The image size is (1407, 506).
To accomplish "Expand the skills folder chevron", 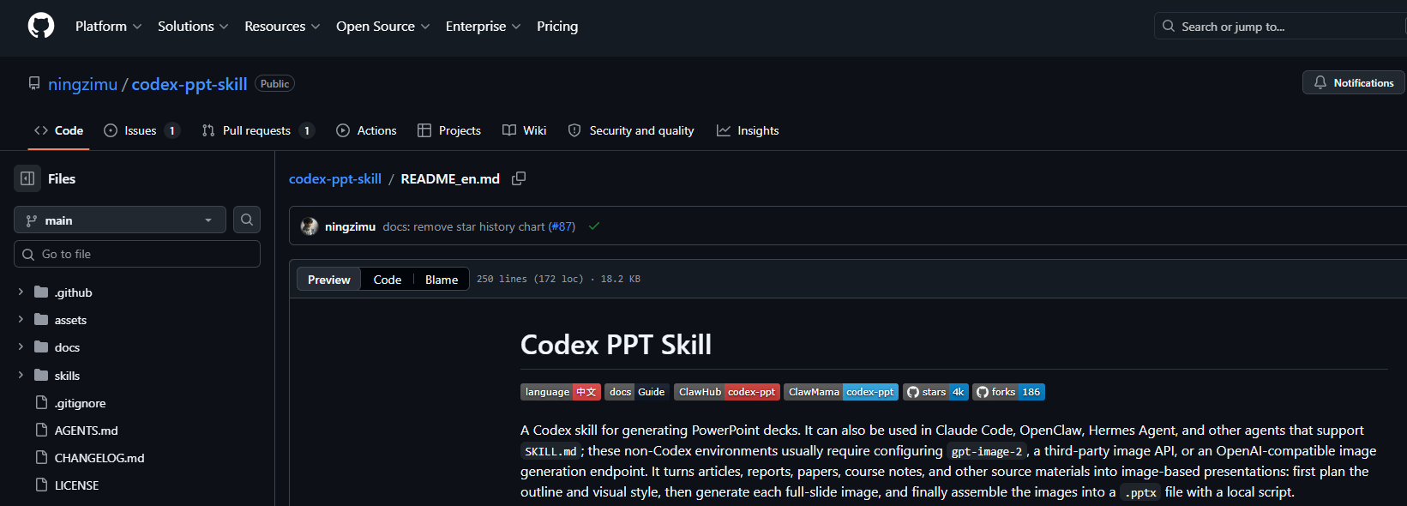I will (x=21, y=376).
